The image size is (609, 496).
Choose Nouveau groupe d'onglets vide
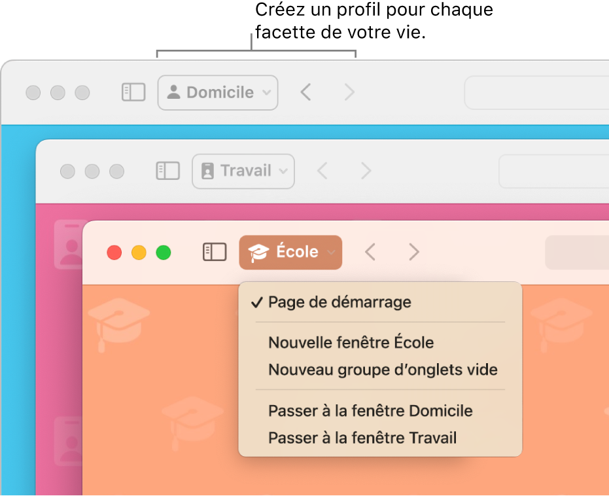coord(383,370)
